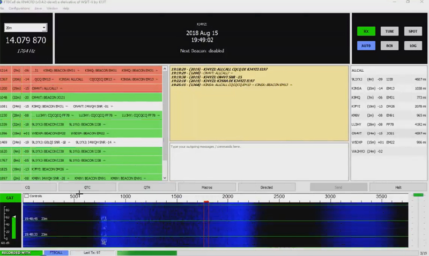429x256 pixels.
Task: Expand the Directed message options
Action: 266,187
